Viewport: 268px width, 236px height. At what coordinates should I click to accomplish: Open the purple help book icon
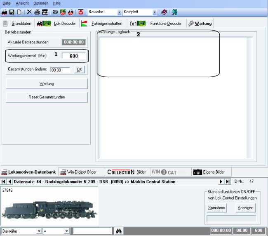tap(164, 12)
